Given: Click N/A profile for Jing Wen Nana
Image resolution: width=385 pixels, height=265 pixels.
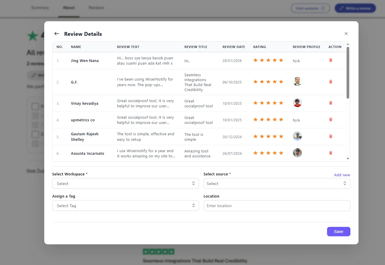Looking at the screenshot, I should (296, 61).
